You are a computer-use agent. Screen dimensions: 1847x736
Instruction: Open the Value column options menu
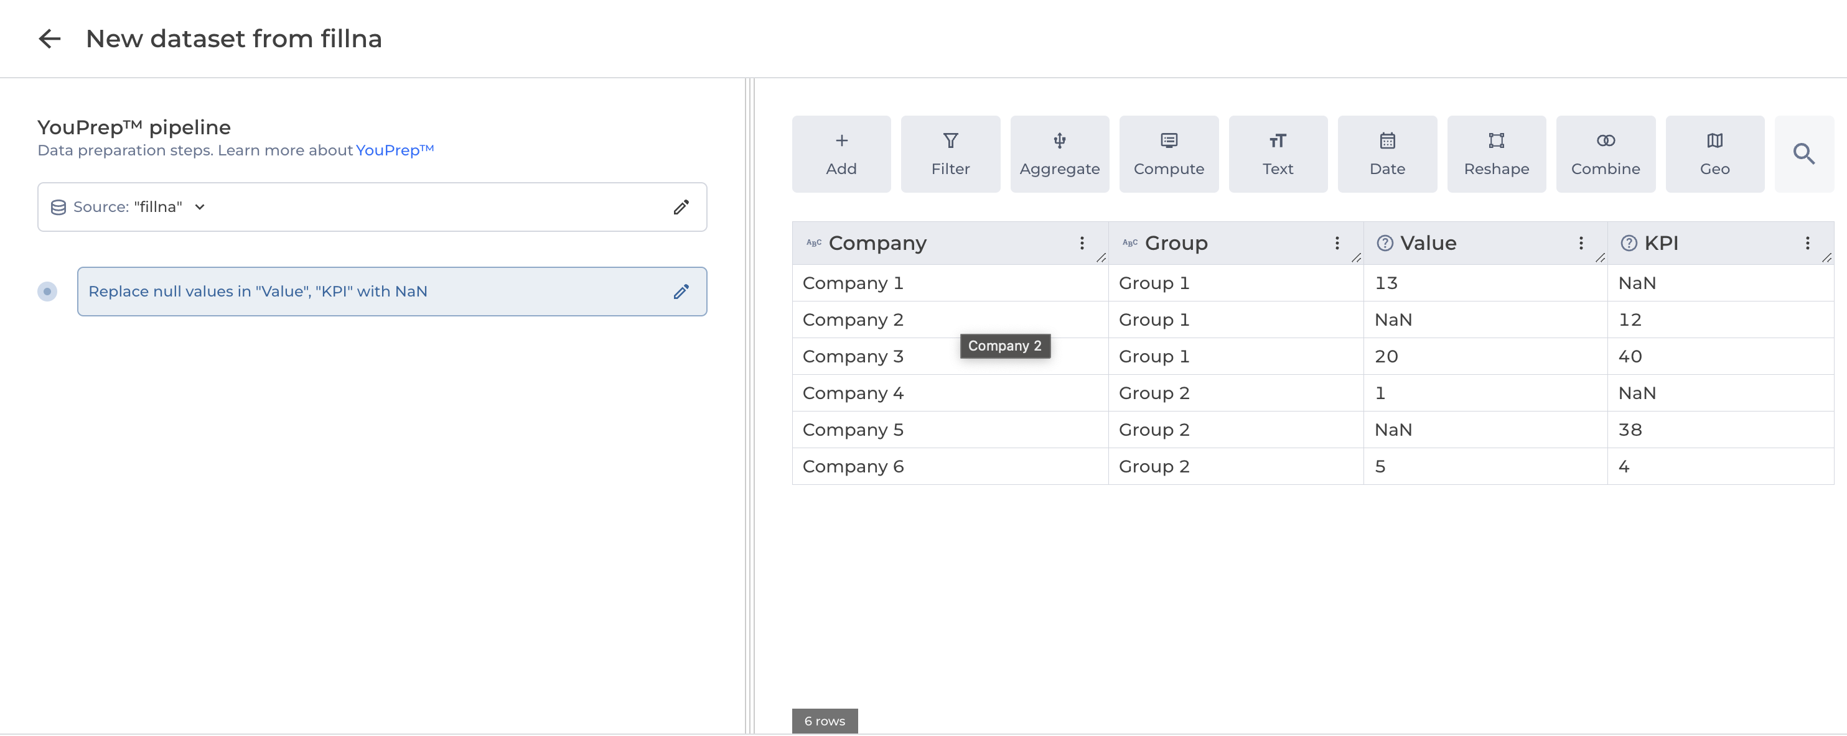1580,244
